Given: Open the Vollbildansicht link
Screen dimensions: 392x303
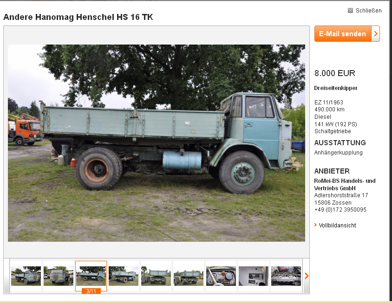Looking at the screenshot, I should (337, 226).
